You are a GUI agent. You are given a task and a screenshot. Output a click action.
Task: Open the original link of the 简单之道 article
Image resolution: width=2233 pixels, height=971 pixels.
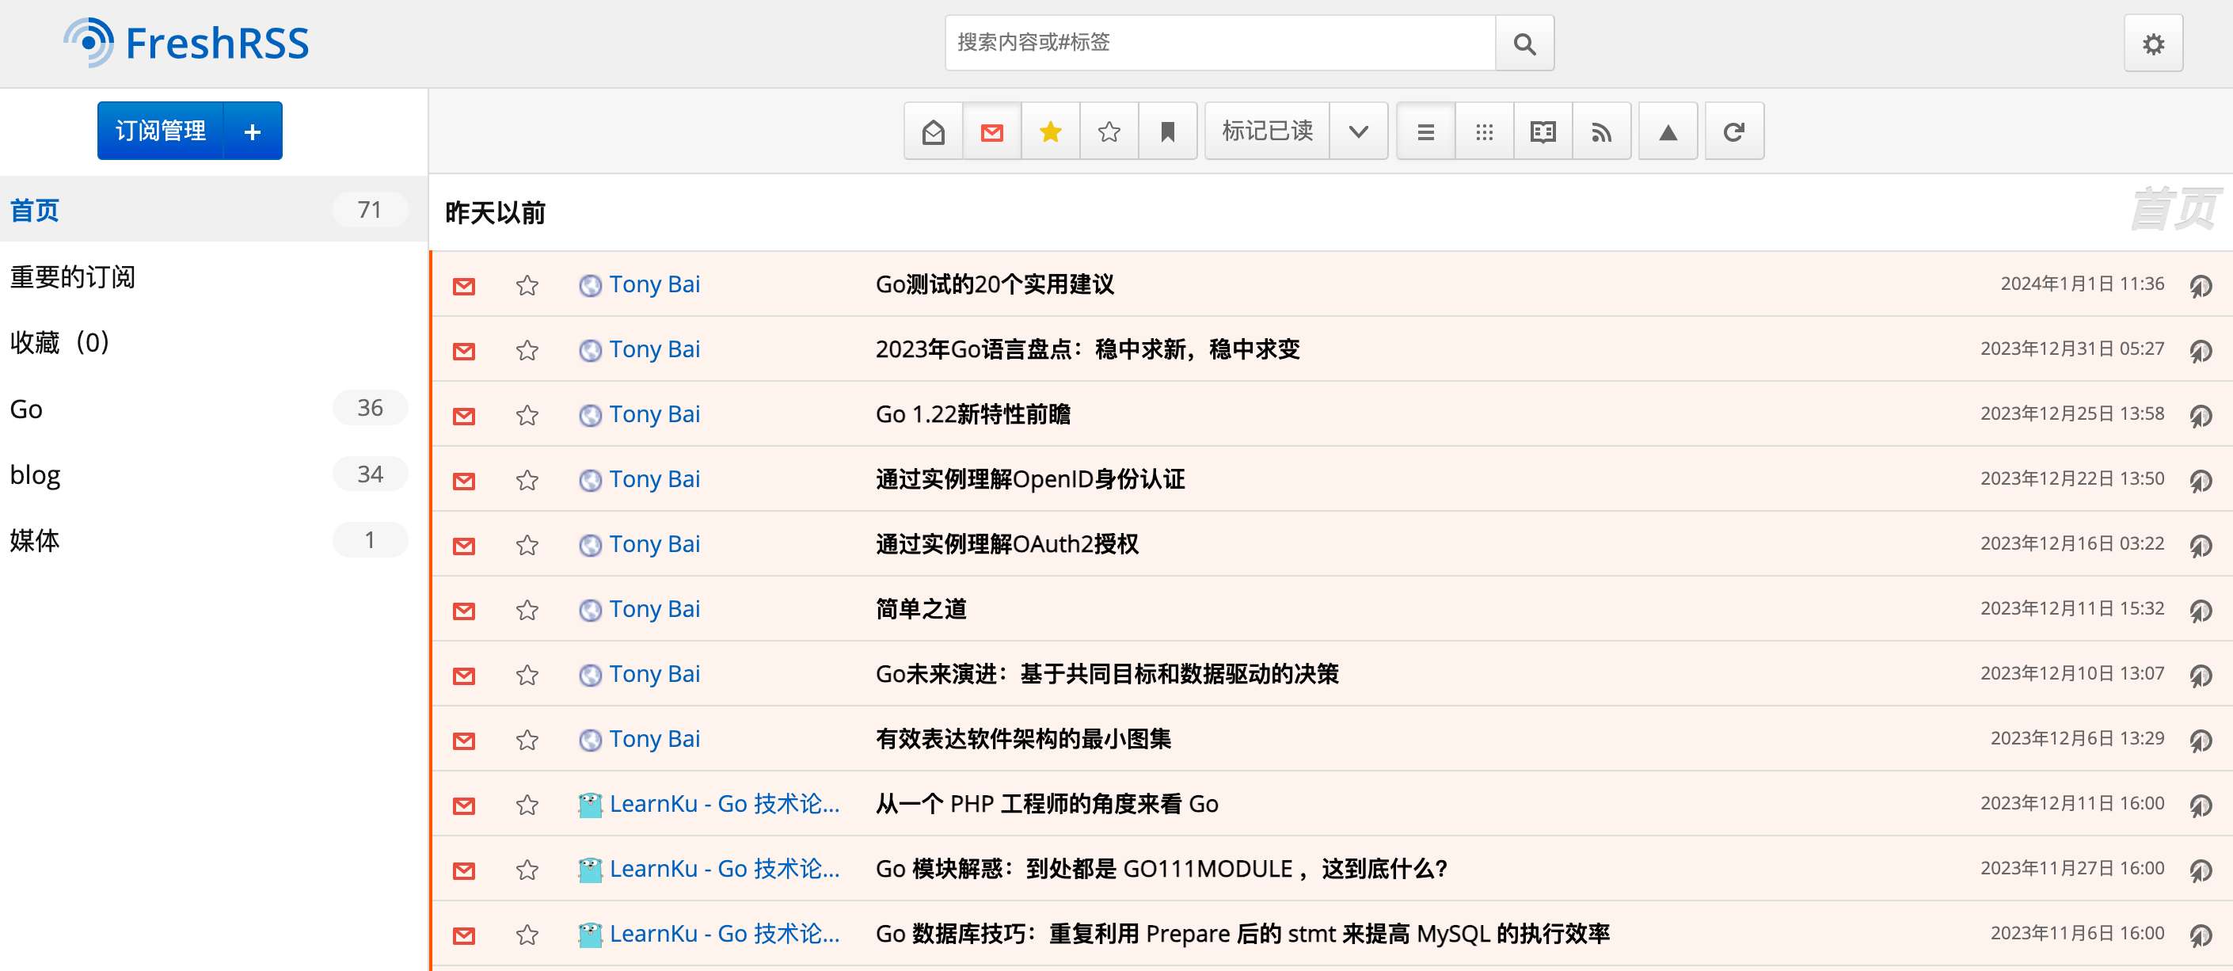pyautogui.click(x=2200, y=611)
